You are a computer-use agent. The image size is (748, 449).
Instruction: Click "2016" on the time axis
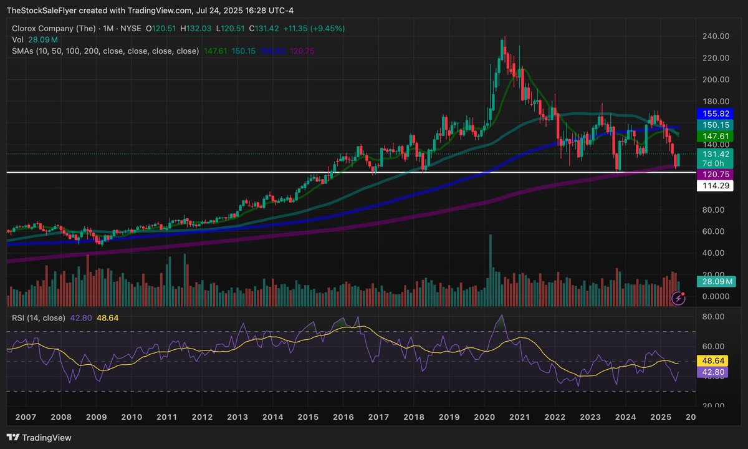coord(343,417)
